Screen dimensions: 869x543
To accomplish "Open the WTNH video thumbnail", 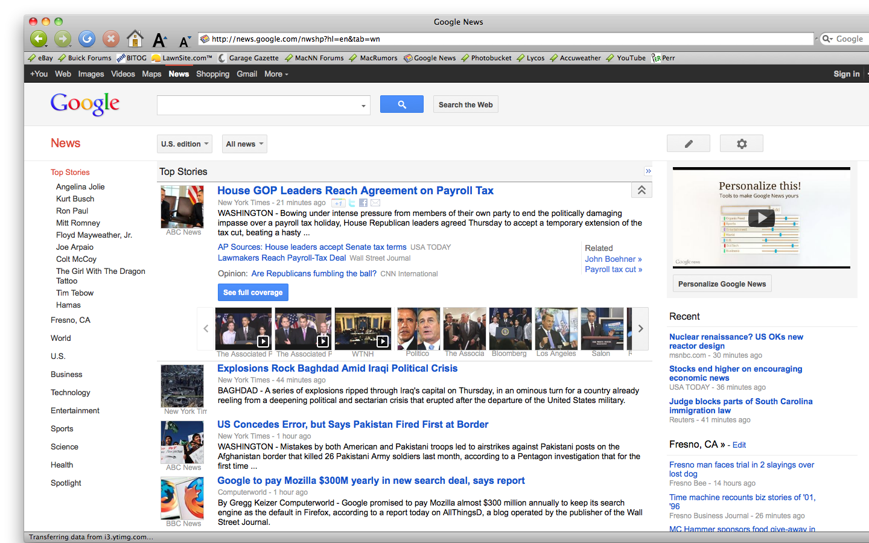I will pos(363,328).
